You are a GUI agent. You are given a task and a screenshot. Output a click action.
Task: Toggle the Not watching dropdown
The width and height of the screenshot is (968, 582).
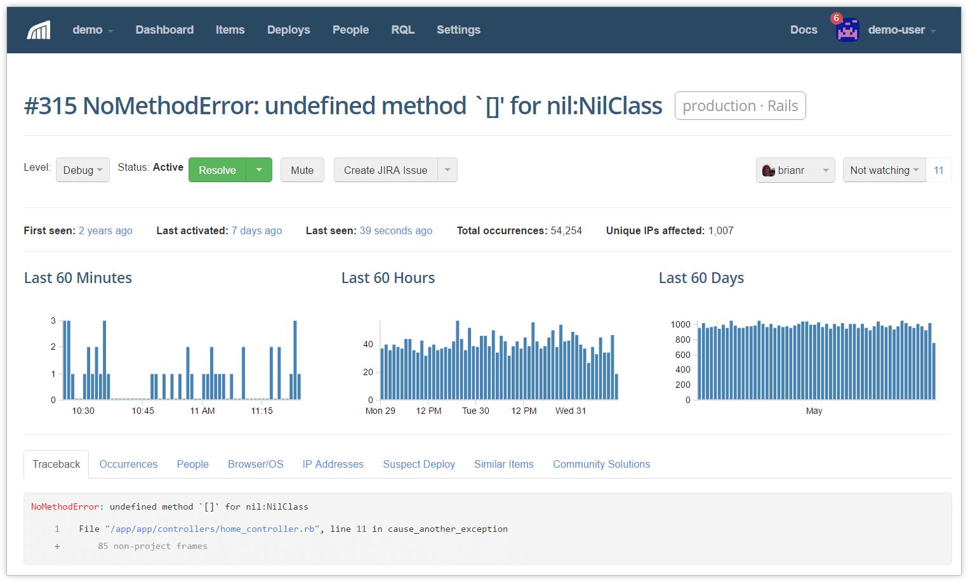coord(884,170)
